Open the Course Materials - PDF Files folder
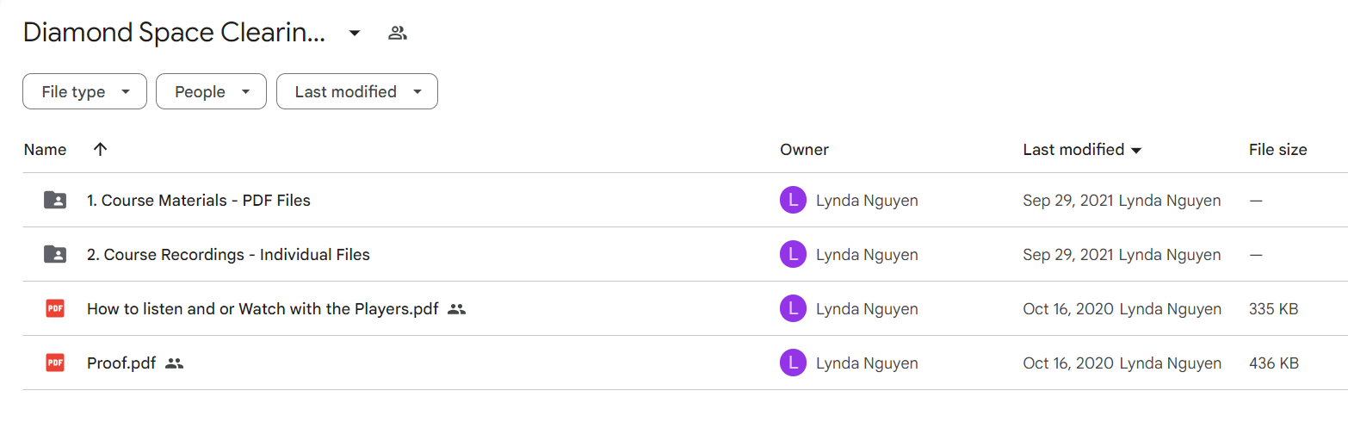1348x428 pixels. click(x=199, y=201)
